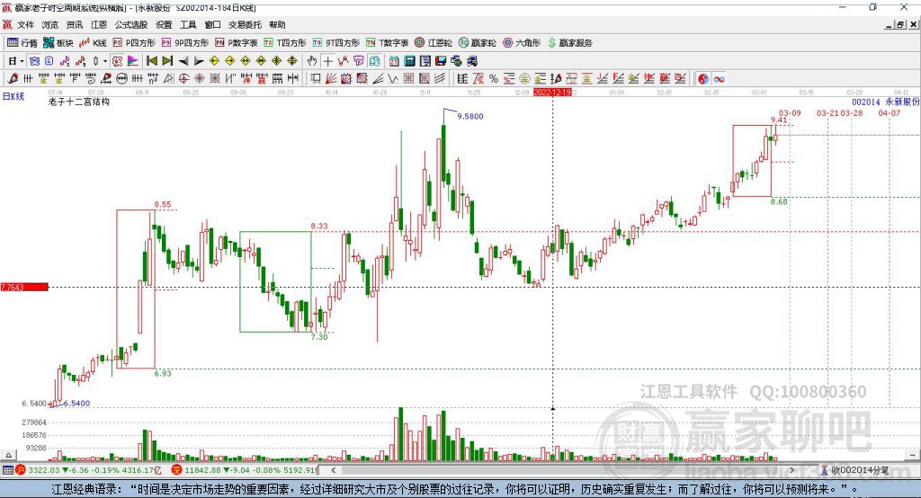The image size is (921, 498).
Task: Open the 设置 menu
Action: (164, 24)
